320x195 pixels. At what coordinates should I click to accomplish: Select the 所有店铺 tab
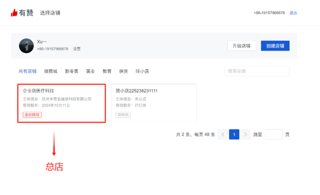coord(28,71)
